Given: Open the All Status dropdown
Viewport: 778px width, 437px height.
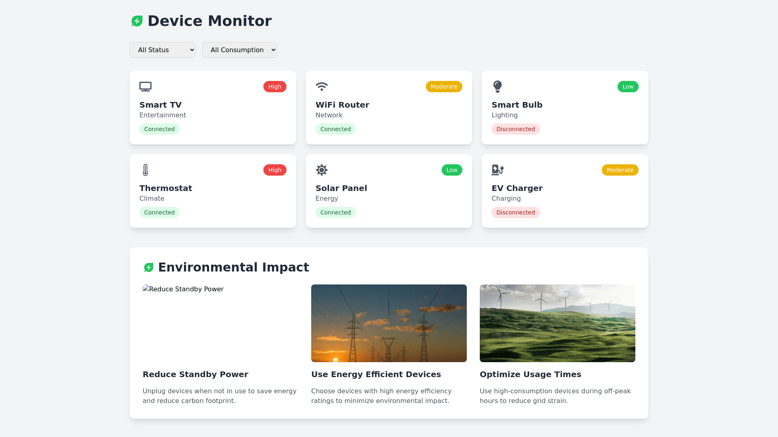Looking at the screenshot, I should [162, 50].
